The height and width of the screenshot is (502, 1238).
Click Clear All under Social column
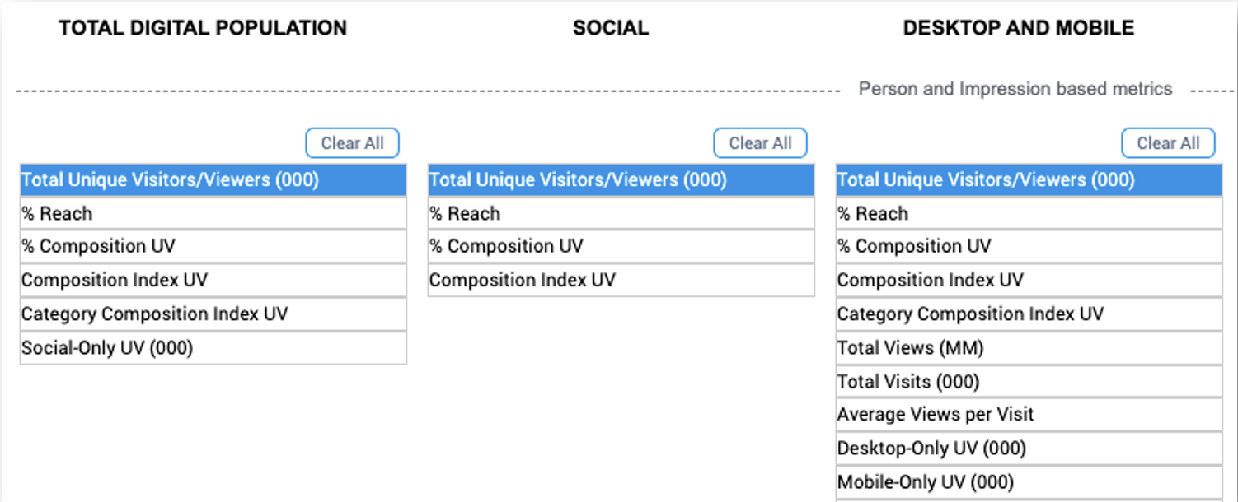point(760,143)
